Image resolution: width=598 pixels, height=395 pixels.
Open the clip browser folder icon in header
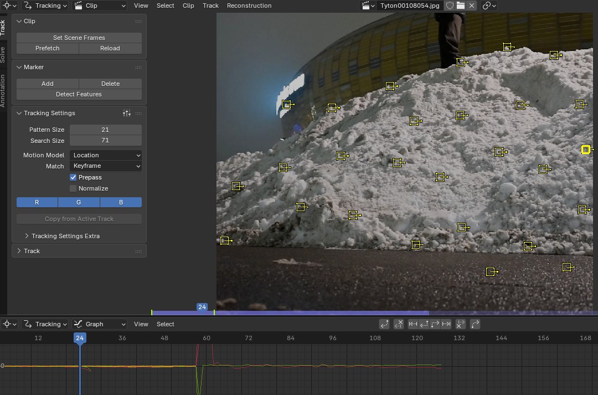coord(461,6)
